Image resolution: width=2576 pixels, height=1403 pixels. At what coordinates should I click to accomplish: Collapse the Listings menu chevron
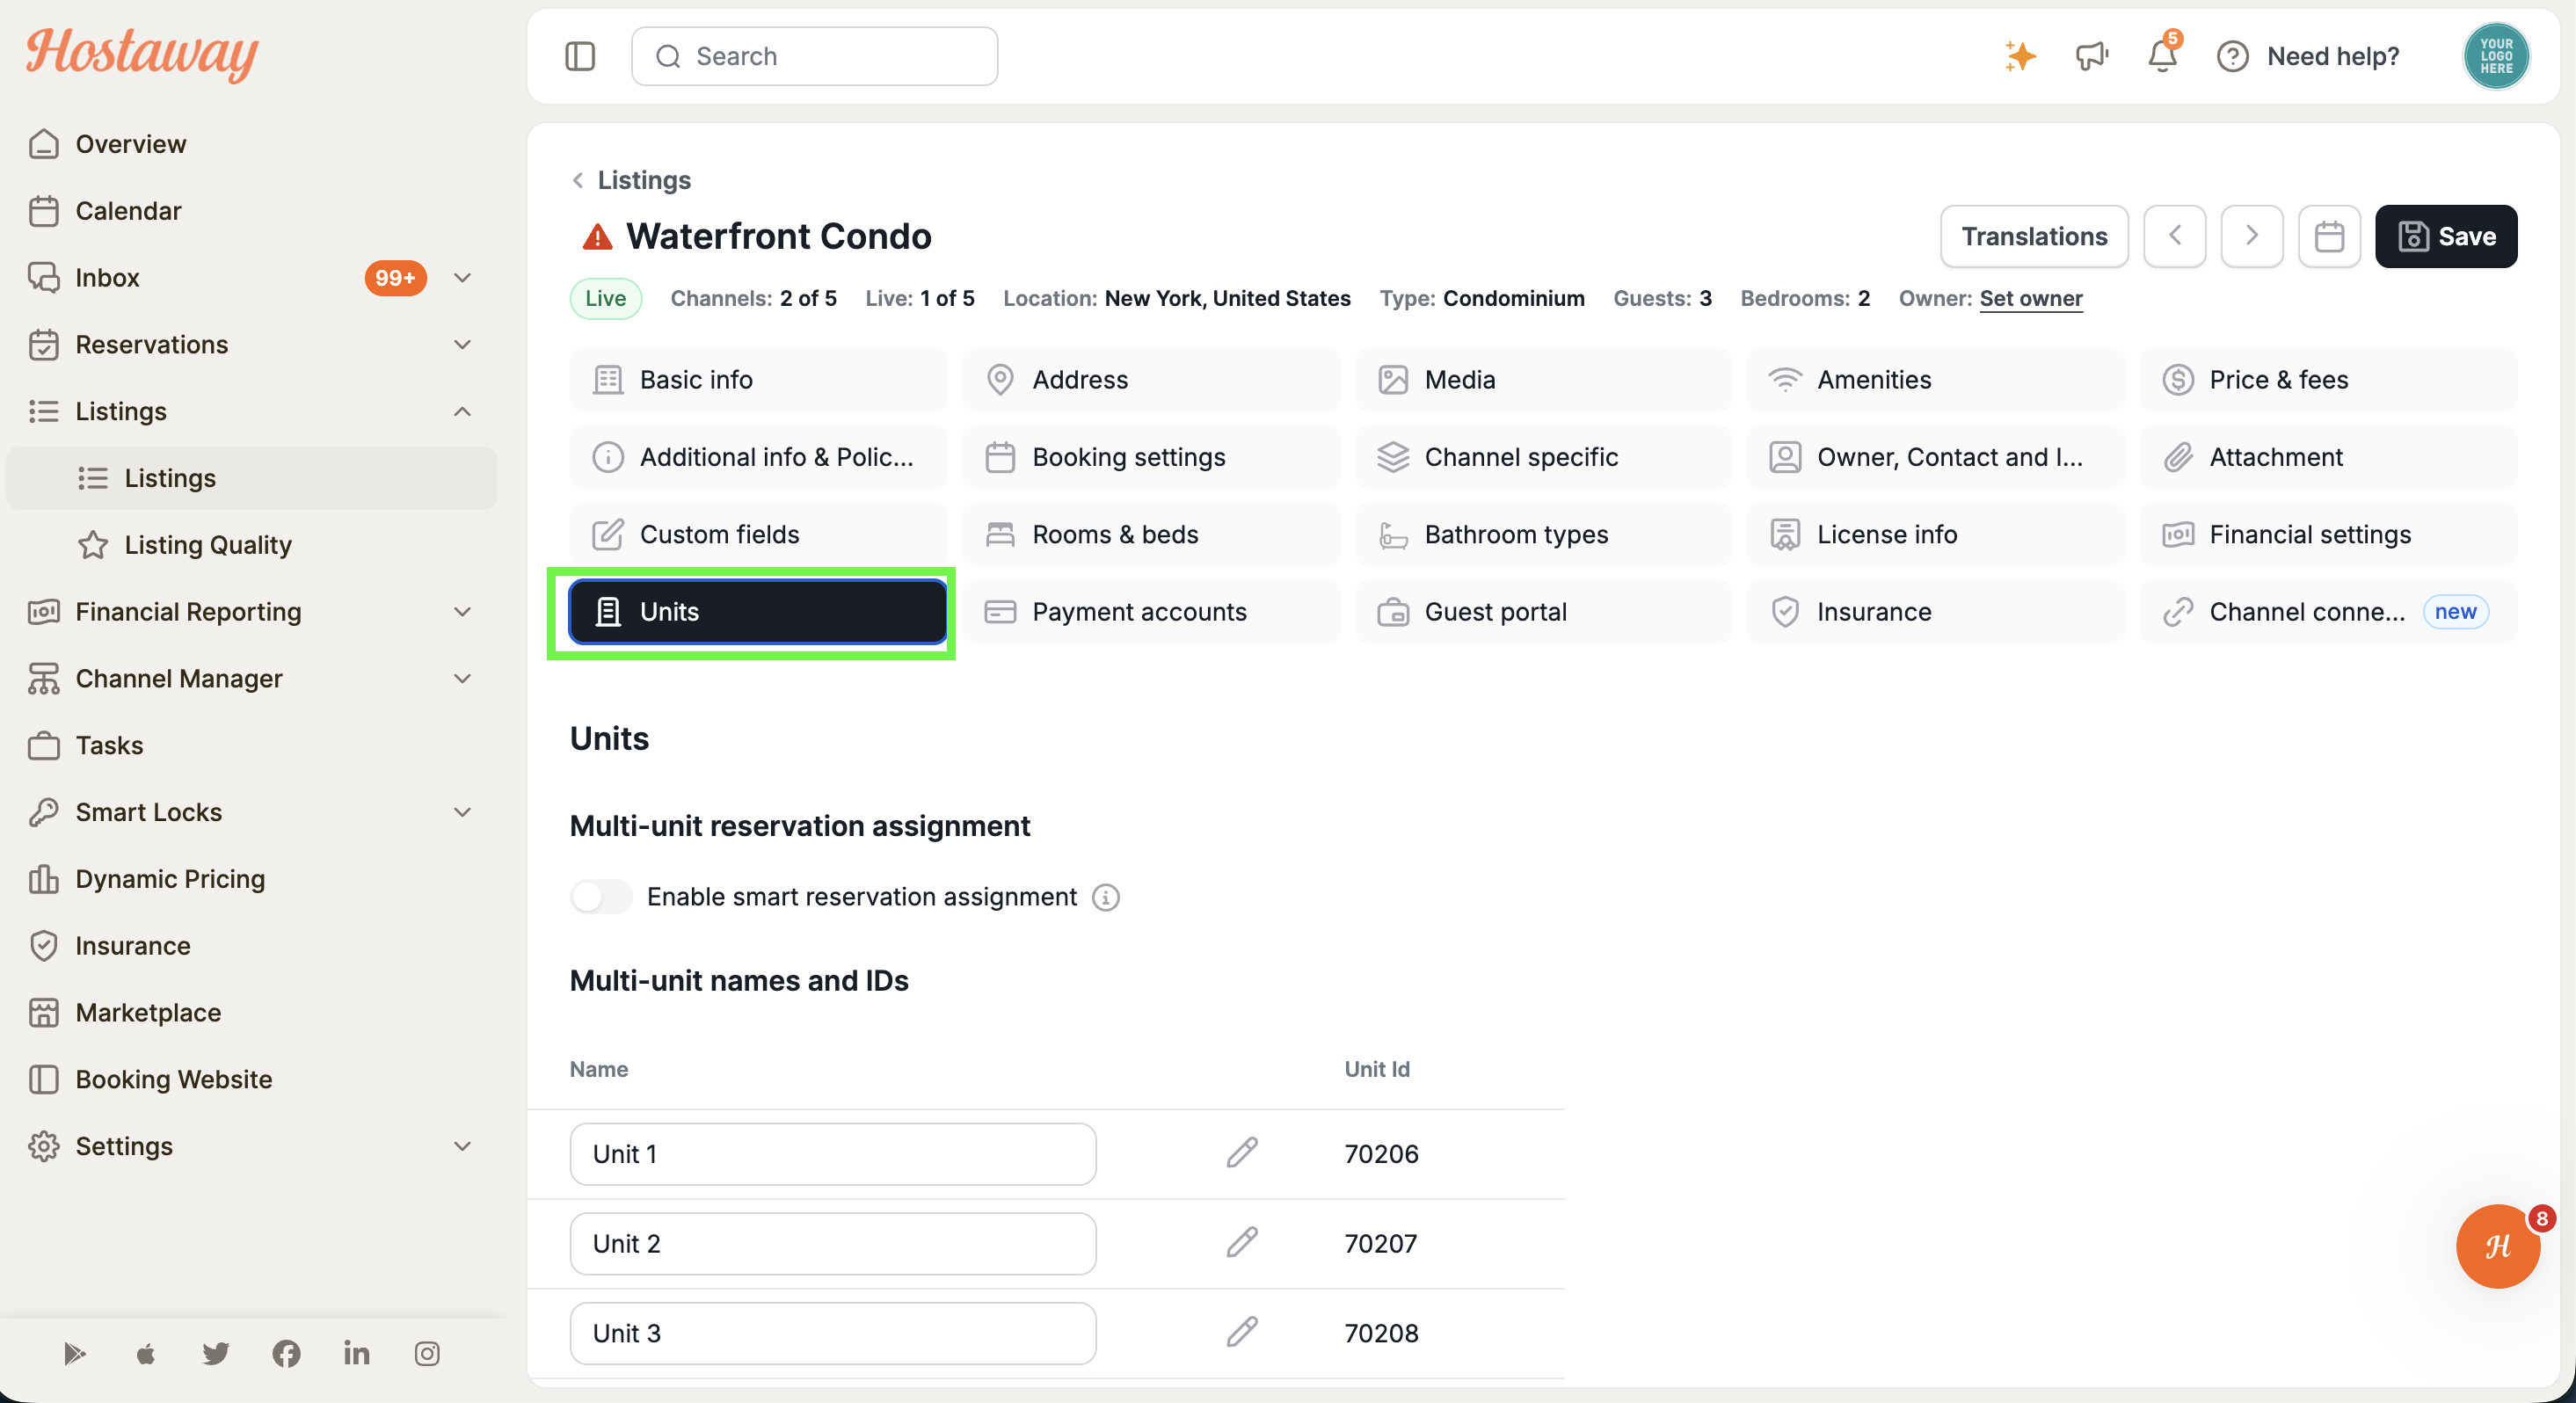click(462, 411)
